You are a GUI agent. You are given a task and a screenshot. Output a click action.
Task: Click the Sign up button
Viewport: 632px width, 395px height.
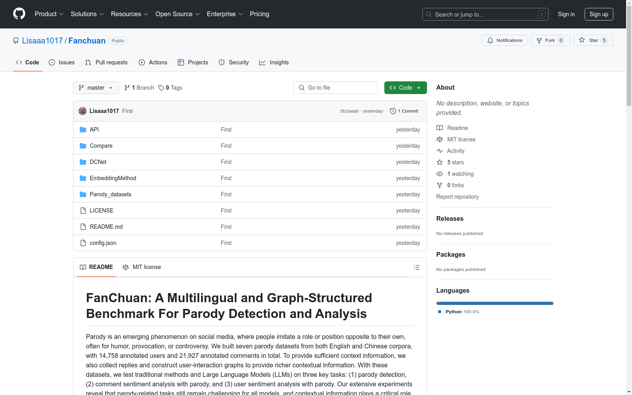click(x=599, y=14)
